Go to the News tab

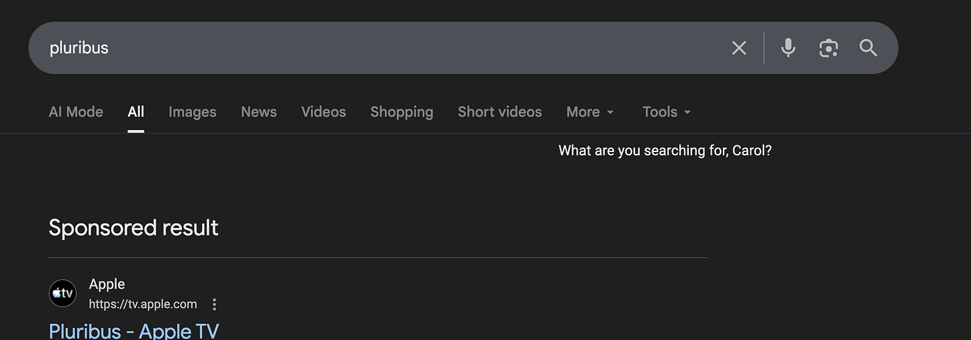[x=259, y=112]
